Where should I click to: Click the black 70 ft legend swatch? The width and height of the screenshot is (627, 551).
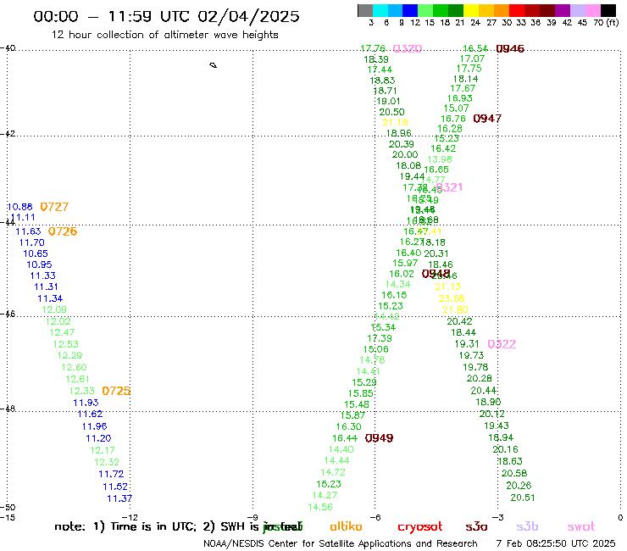point(608,10)
